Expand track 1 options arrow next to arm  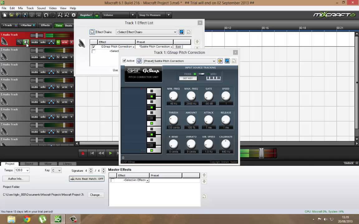71,42
